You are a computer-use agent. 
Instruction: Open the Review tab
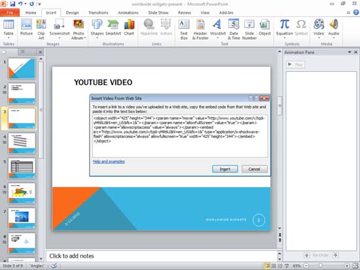[185, 12]
